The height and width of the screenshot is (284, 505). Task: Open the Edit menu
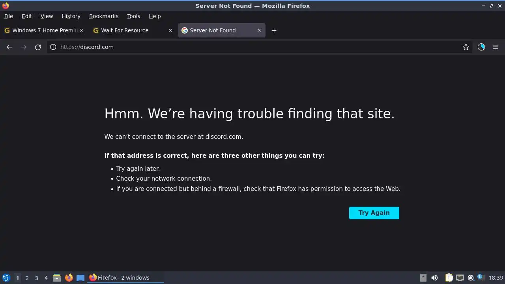coord(27,16)
